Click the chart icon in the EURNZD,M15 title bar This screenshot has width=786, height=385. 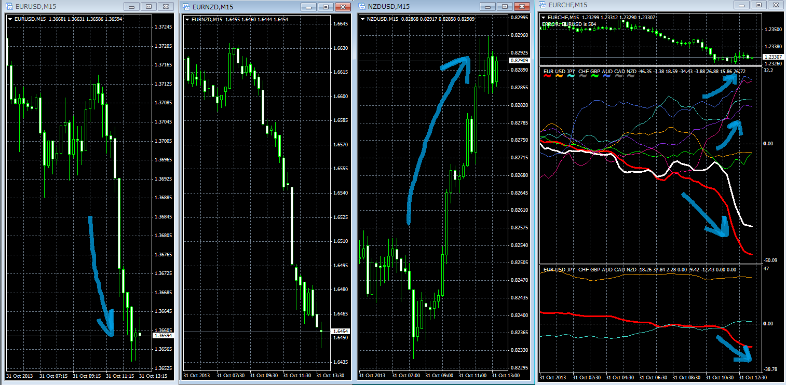click(x=186, y=6)
